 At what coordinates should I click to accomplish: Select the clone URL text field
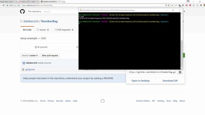tap(152, 72)
